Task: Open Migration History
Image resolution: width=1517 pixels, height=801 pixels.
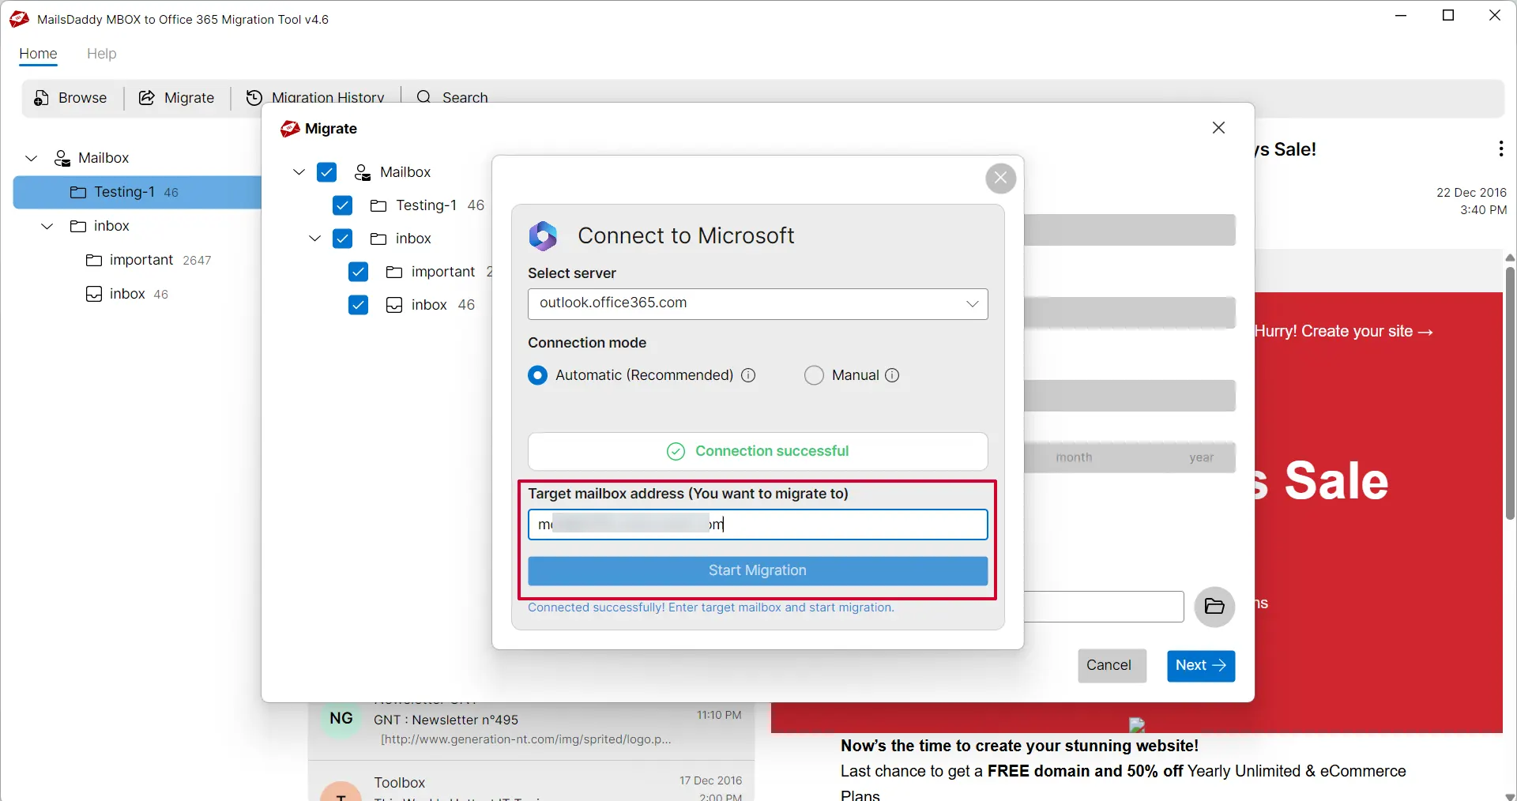Action: click(x=254, y=98)
